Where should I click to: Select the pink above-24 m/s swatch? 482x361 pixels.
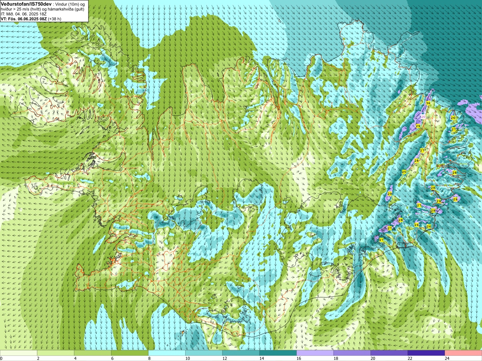coord(464,353)
